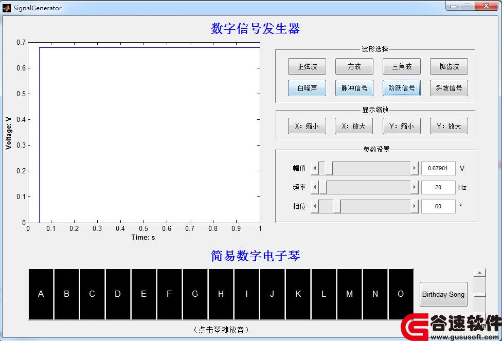Click the 数字信号发生器 title text
502x341 pixels.
pyautogui.click(x=256, y=29)
